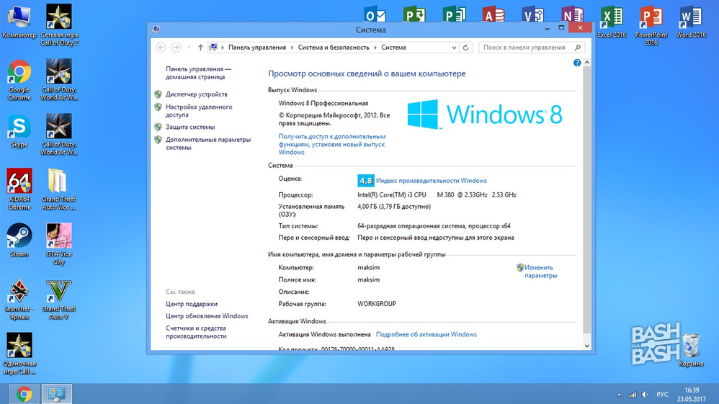The image size is (719, 404).
Task: Click the help question mark icon
Action: click(577, 63)
